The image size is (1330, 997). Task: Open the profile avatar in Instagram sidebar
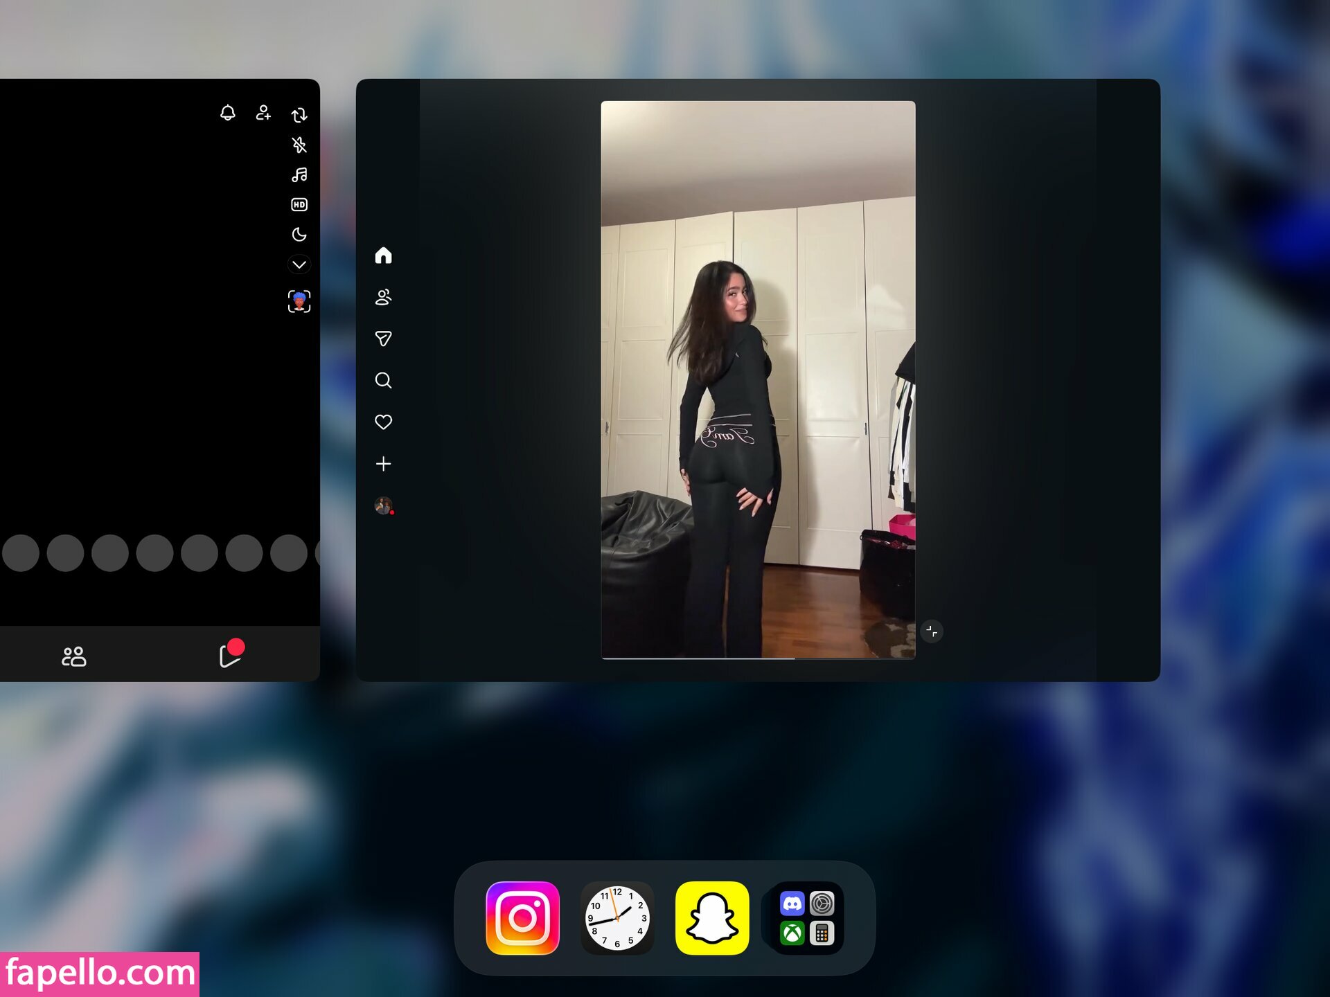click(383, 505)
